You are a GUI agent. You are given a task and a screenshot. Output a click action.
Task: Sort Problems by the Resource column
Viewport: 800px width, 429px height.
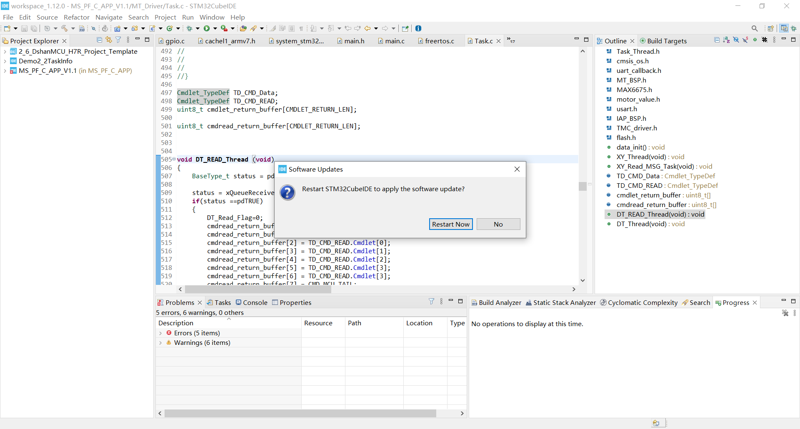[323, 323]
